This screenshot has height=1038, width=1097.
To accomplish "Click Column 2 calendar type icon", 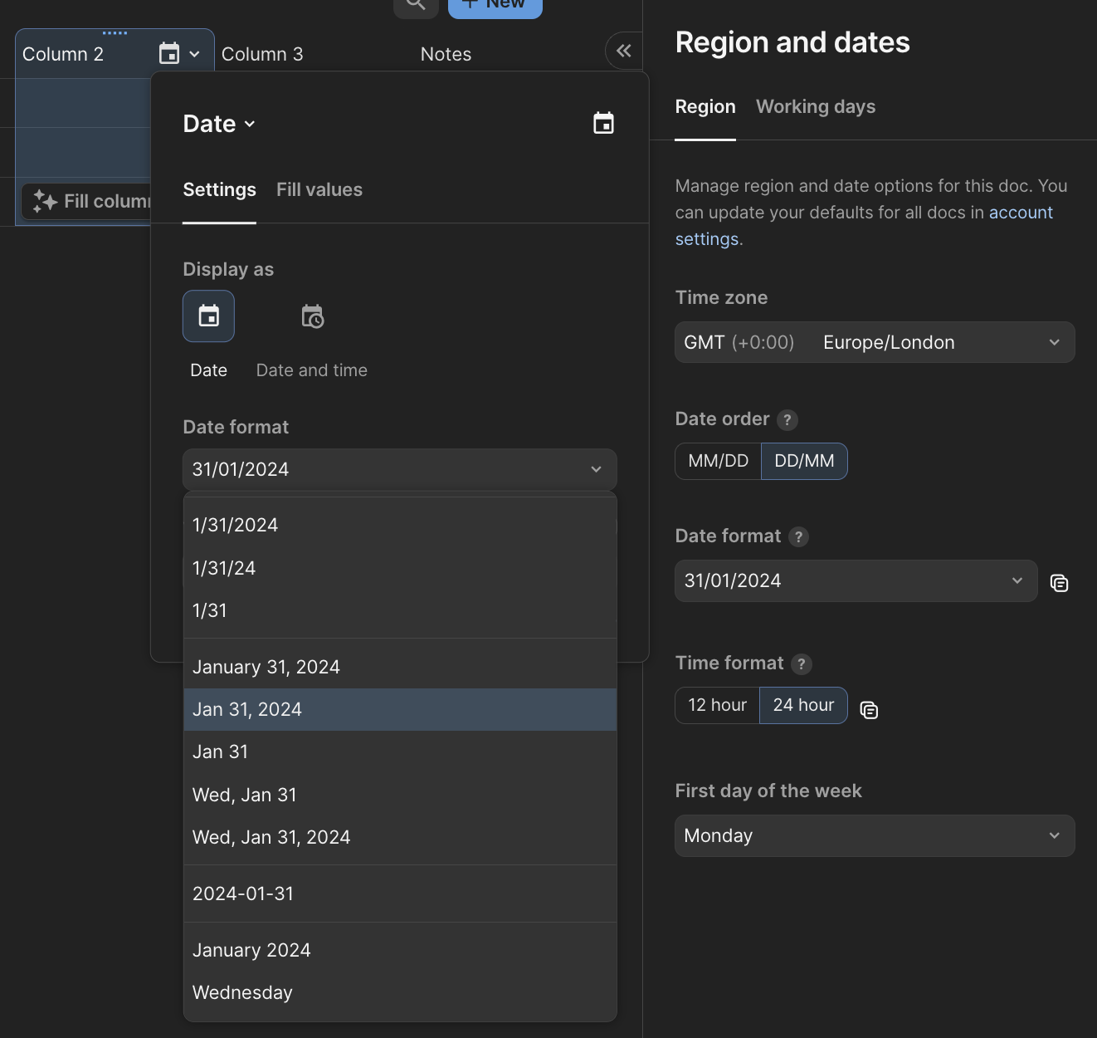I will point(169,54).
